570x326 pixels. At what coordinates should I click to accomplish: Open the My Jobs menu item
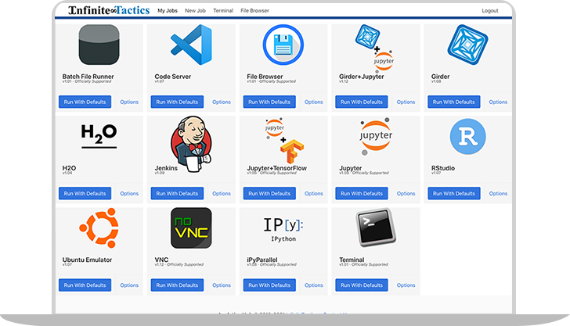click(168, 10)
